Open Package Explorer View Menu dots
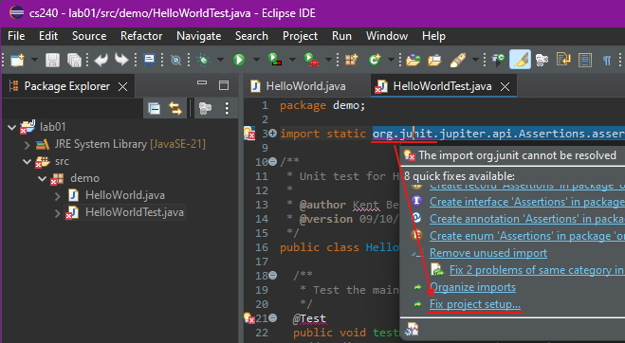Image resolution: width=625 pixels, height=343 pixels. (x=227, y=108)
